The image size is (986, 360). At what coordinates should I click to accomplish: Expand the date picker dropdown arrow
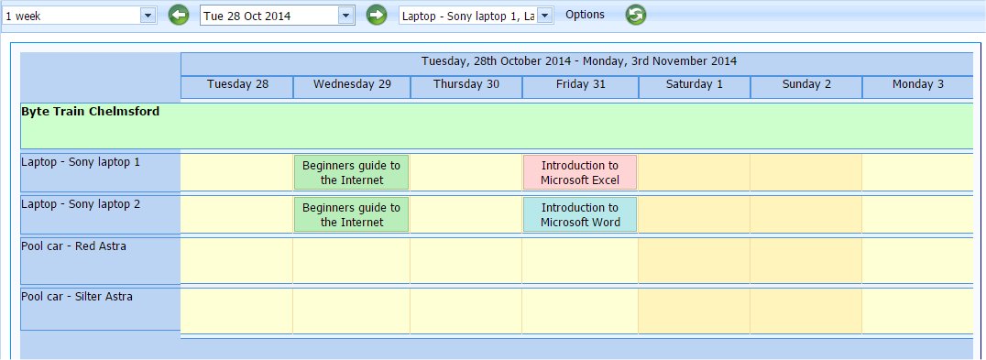[x=346, y=16]
